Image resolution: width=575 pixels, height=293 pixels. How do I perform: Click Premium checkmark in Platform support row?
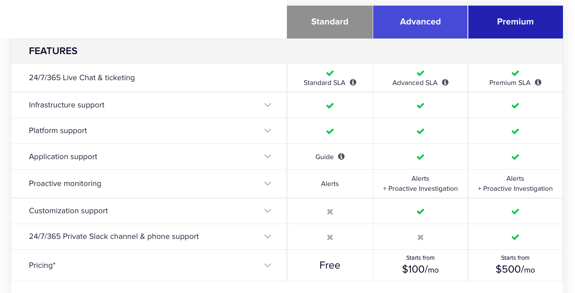click(515, 131)
